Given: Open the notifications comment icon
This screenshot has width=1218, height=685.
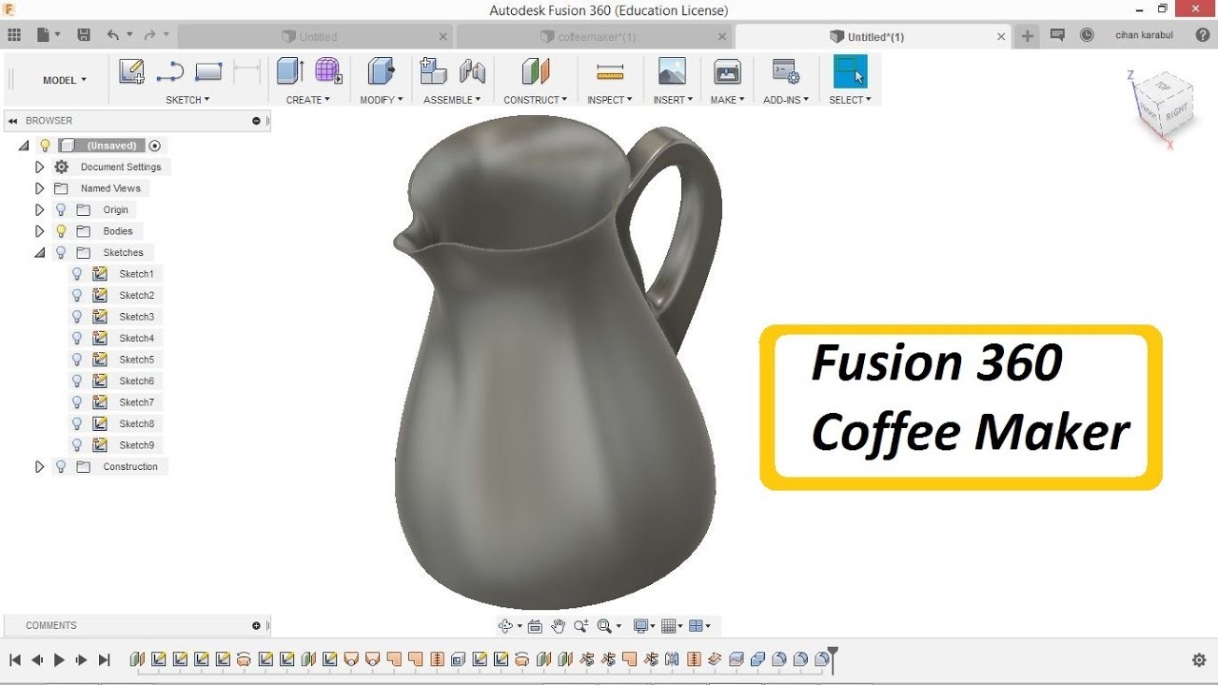Looking at the screenshot, I should pyautogui.click(x=1057, y=35).
